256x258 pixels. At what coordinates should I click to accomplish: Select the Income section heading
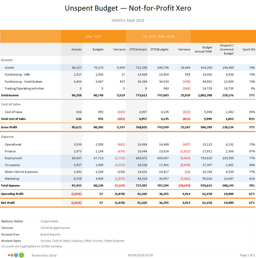click(7, 60)
